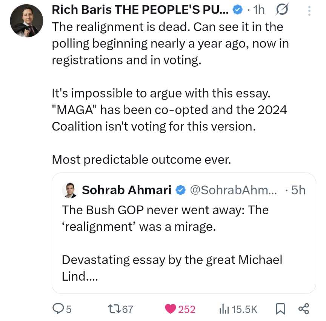Click the 67 repost count
This screenshot has width=326, height=321.
coord(128,309)
